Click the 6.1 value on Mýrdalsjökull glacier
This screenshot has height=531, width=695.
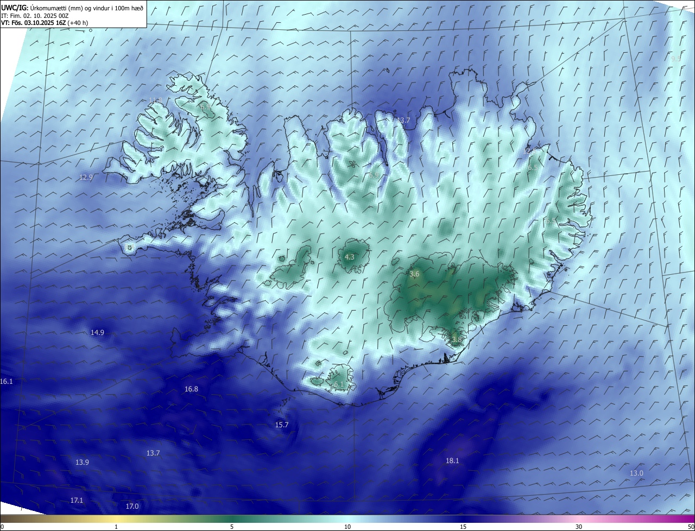pyautogui.click(x=339, y=384)
